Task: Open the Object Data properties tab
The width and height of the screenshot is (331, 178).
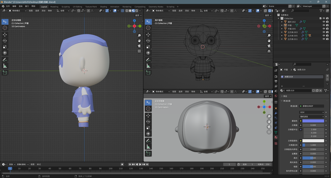Action: tap(276, 132)
